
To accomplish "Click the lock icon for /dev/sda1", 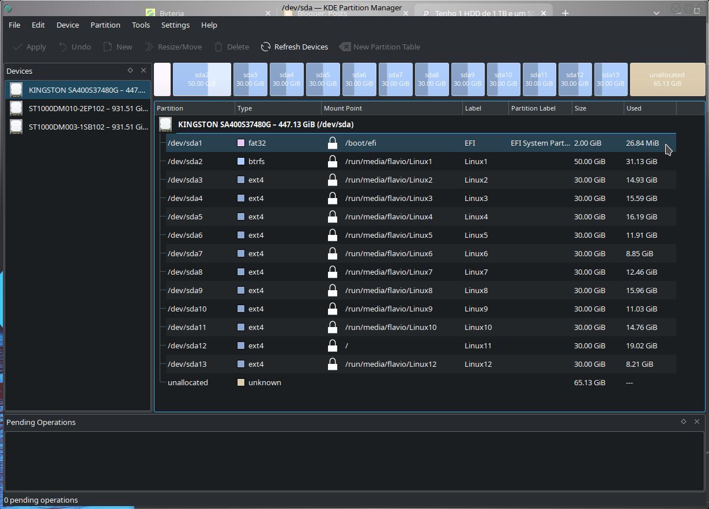I will pos(332,143).
